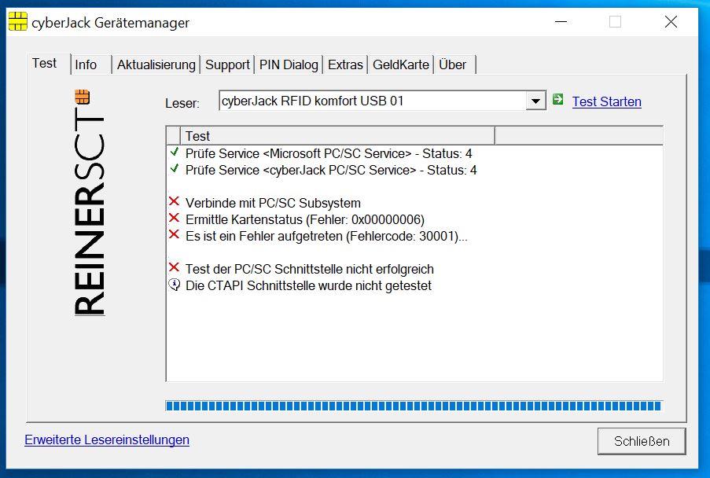710x478 pixels.
Task: Click red X beside Test der PC/SC Schnittstelle
Action: (175, 267)
